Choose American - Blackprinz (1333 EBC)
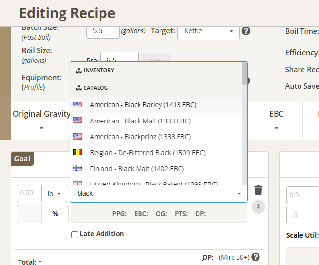 (x=140, y=137)
